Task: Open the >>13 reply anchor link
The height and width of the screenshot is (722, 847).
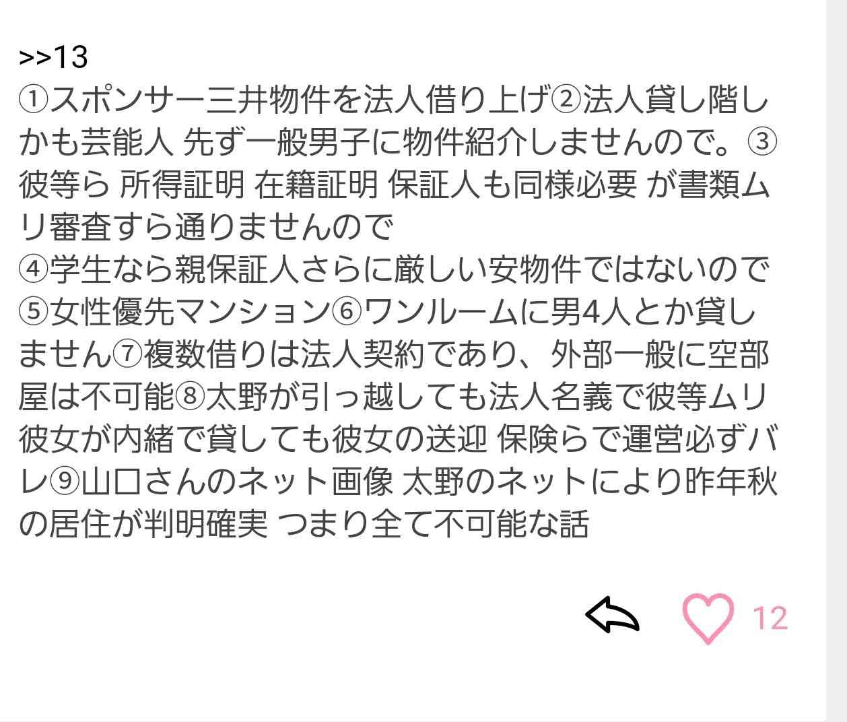Action: click(53, 57)
